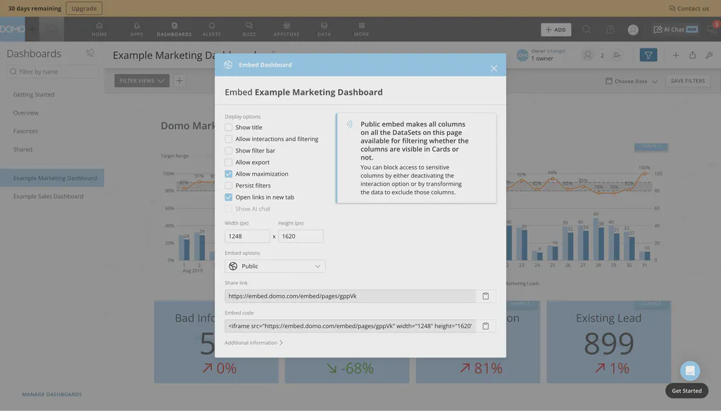Image resolution: width=721 pixels, height=411 pixels.
Task: Open the APPSTORE icon
Action: point(286,29)
